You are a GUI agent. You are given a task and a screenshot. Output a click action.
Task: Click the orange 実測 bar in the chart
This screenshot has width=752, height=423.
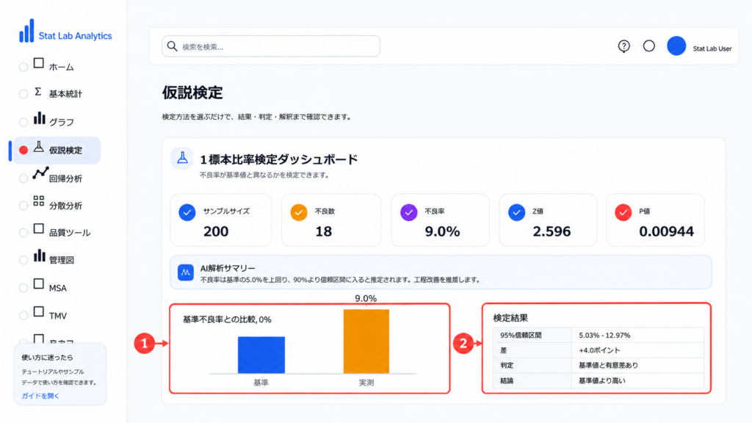[x=366, y=341]
